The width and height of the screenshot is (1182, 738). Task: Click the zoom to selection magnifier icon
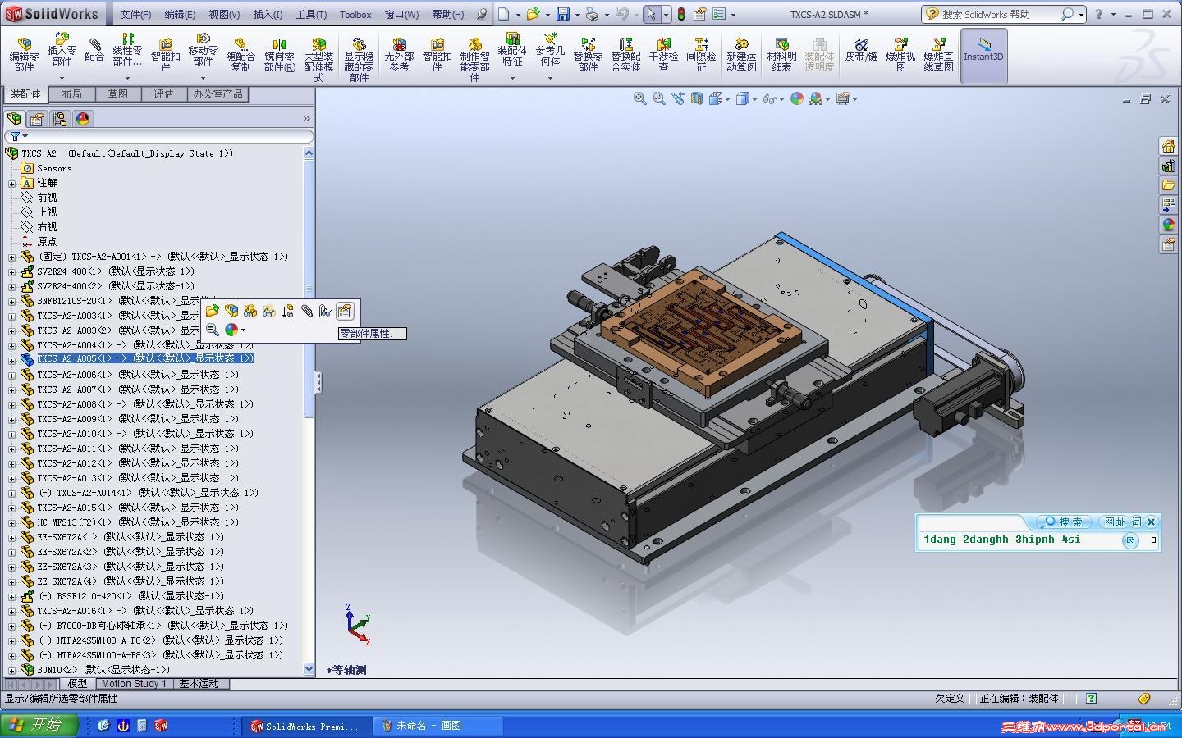point(213,330)
